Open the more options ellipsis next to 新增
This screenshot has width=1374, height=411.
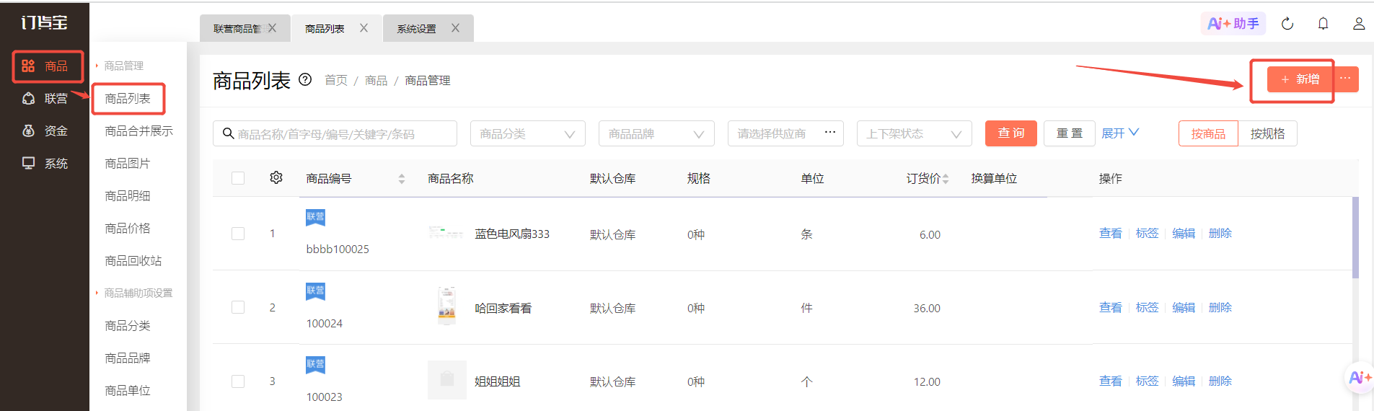(1346, 79)
